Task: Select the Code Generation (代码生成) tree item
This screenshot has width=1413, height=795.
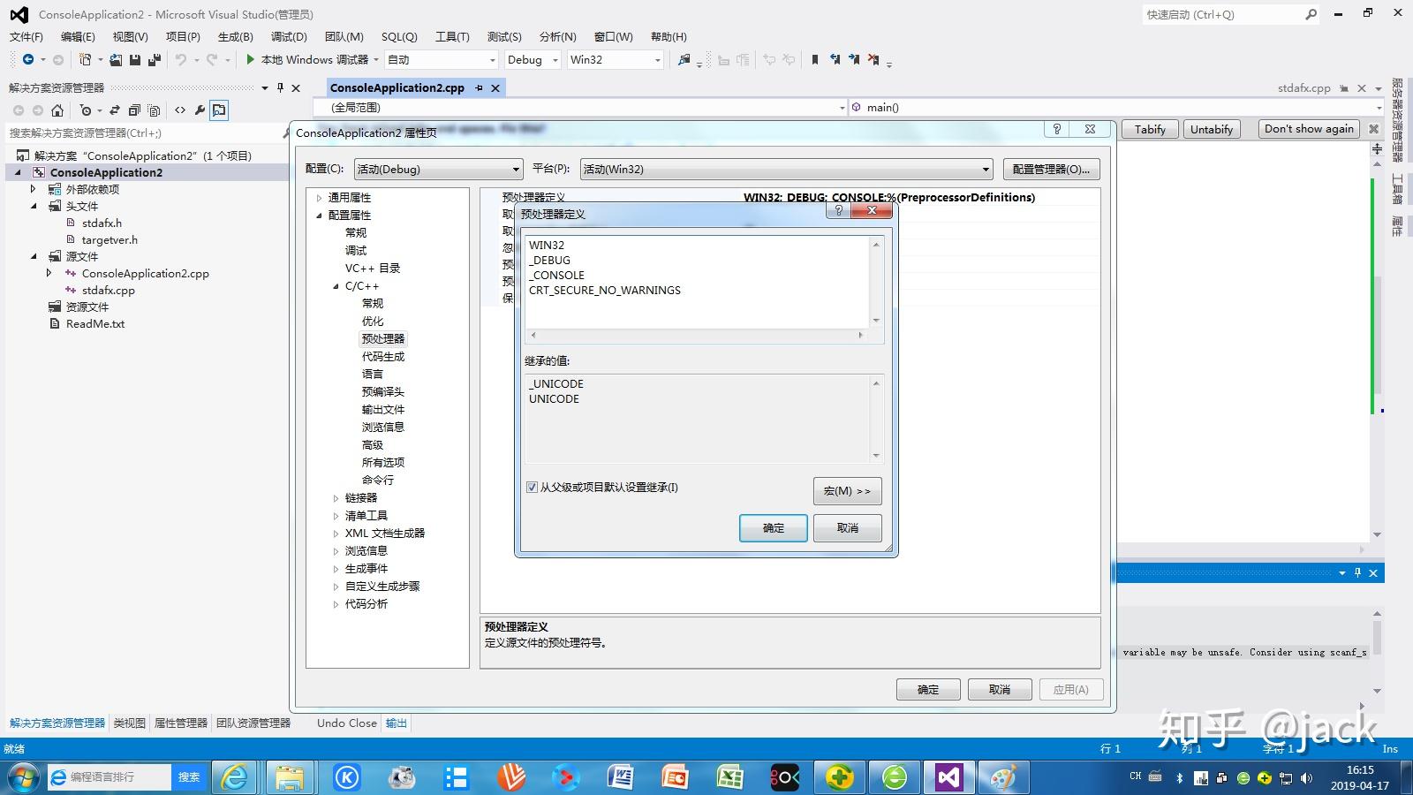Action: [383, 357]
